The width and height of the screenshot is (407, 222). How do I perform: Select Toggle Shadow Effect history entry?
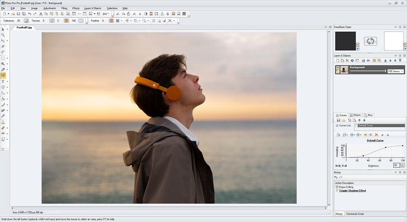coord(352,191)
